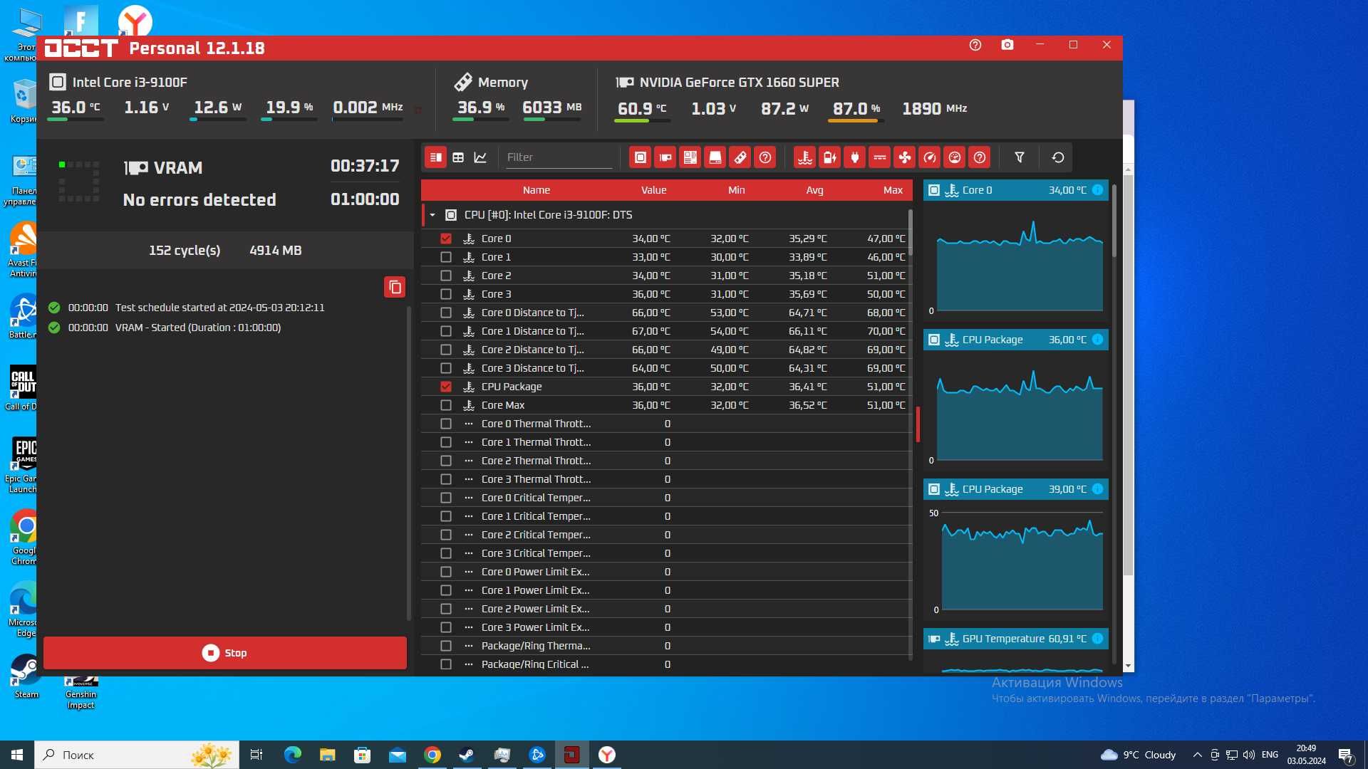Click the Stop button to halt test
The width and height of the screenshot is (1368, 769).
tap(224, 652)
